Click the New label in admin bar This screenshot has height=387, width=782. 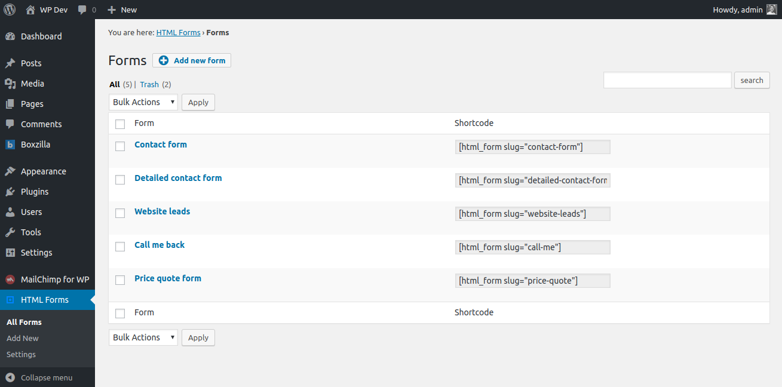click(128, 10)
